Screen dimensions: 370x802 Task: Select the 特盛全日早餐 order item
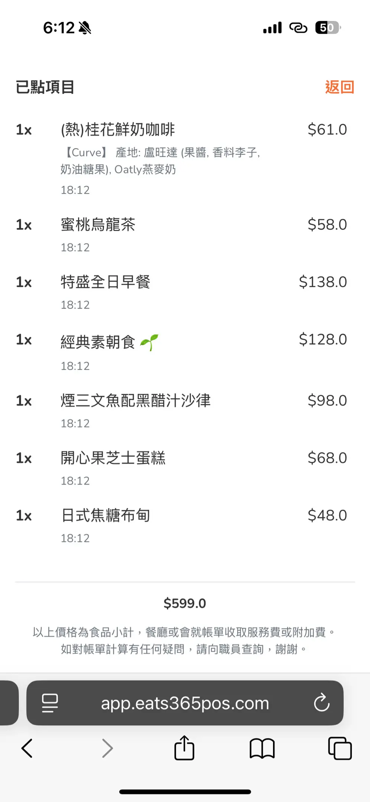coord(106,282)
